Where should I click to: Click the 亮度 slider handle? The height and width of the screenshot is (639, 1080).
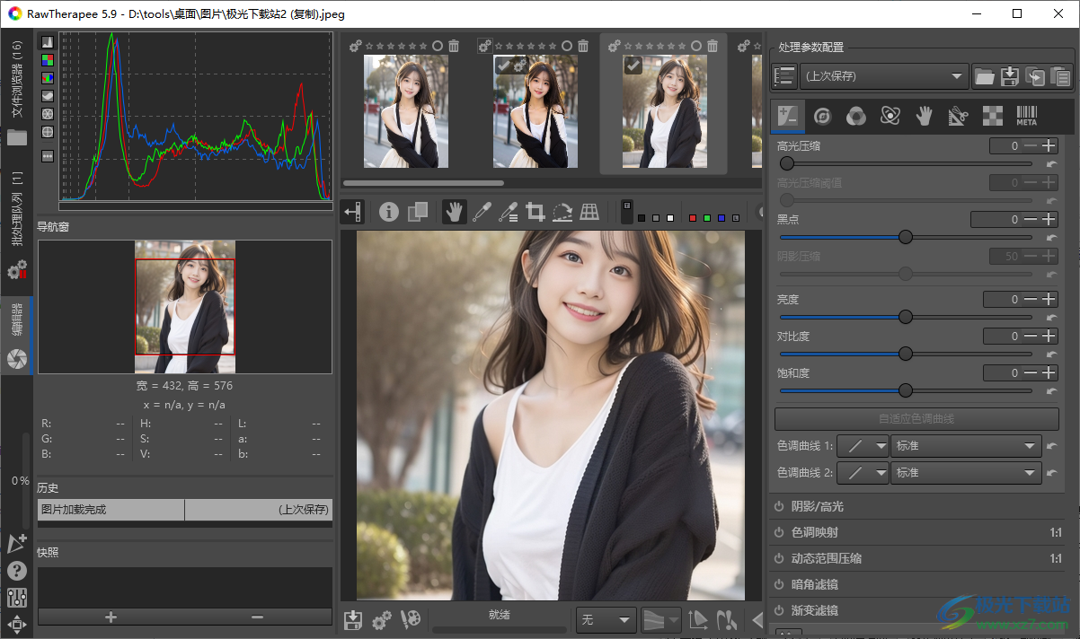(906, 317)
